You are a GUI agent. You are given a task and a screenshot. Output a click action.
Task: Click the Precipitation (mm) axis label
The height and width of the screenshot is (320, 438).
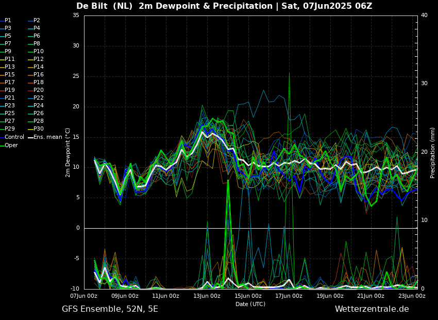433,152
